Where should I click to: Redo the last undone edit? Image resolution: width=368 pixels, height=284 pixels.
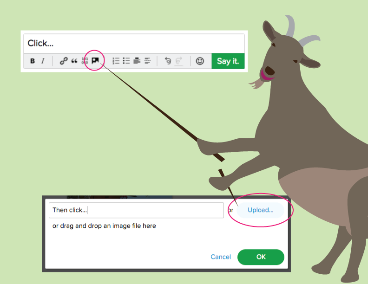pyautogui.click(x=179, y=61)
